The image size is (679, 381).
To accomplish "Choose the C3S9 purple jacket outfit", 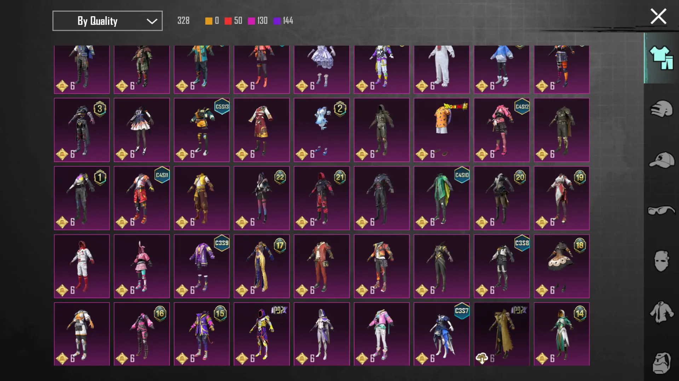I will tap(201, 266).
